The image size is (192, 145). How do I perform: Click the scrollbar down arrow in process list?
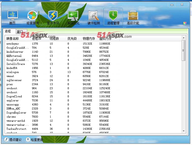[x=184, y=131]
